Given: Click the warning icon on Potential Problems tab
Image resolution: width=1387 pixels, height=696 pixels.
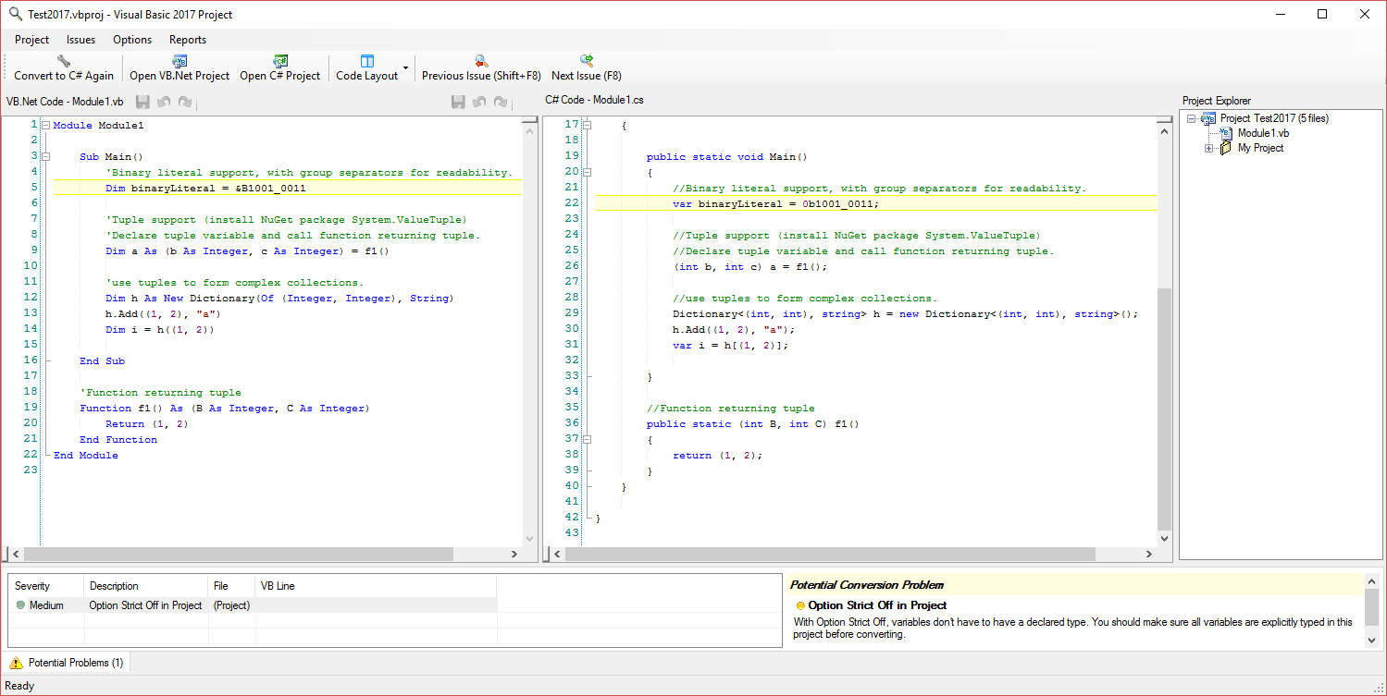Looking at the screenshot, I should 16,663.
